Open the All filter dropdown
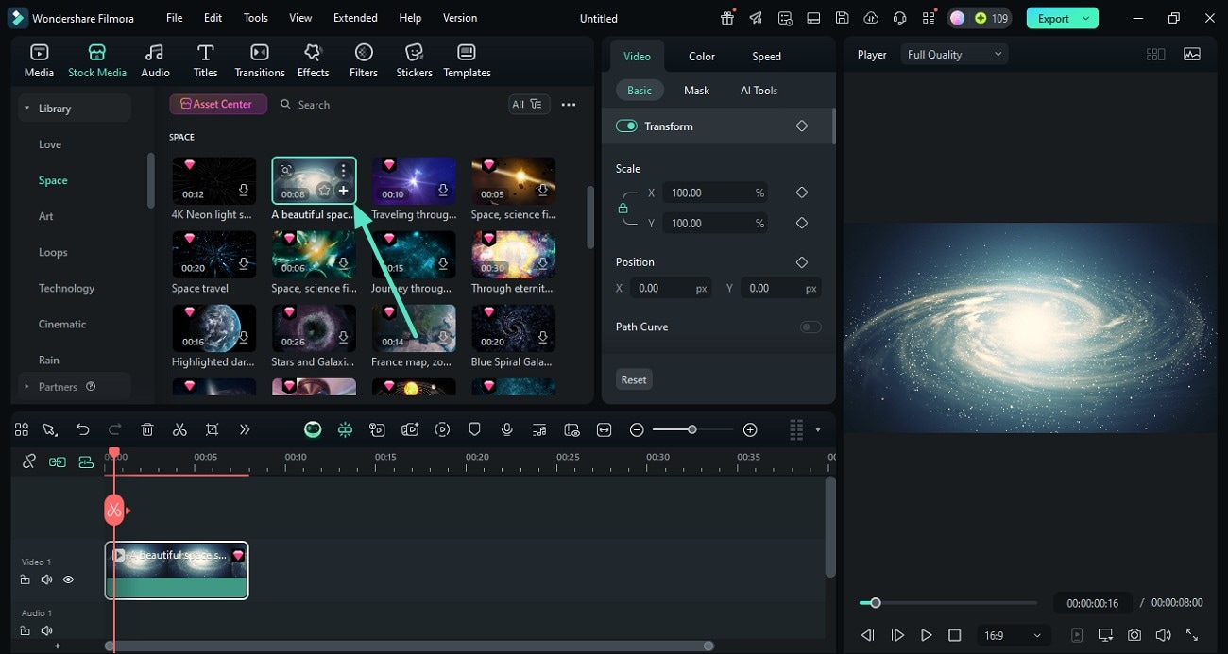 (528, 105)
